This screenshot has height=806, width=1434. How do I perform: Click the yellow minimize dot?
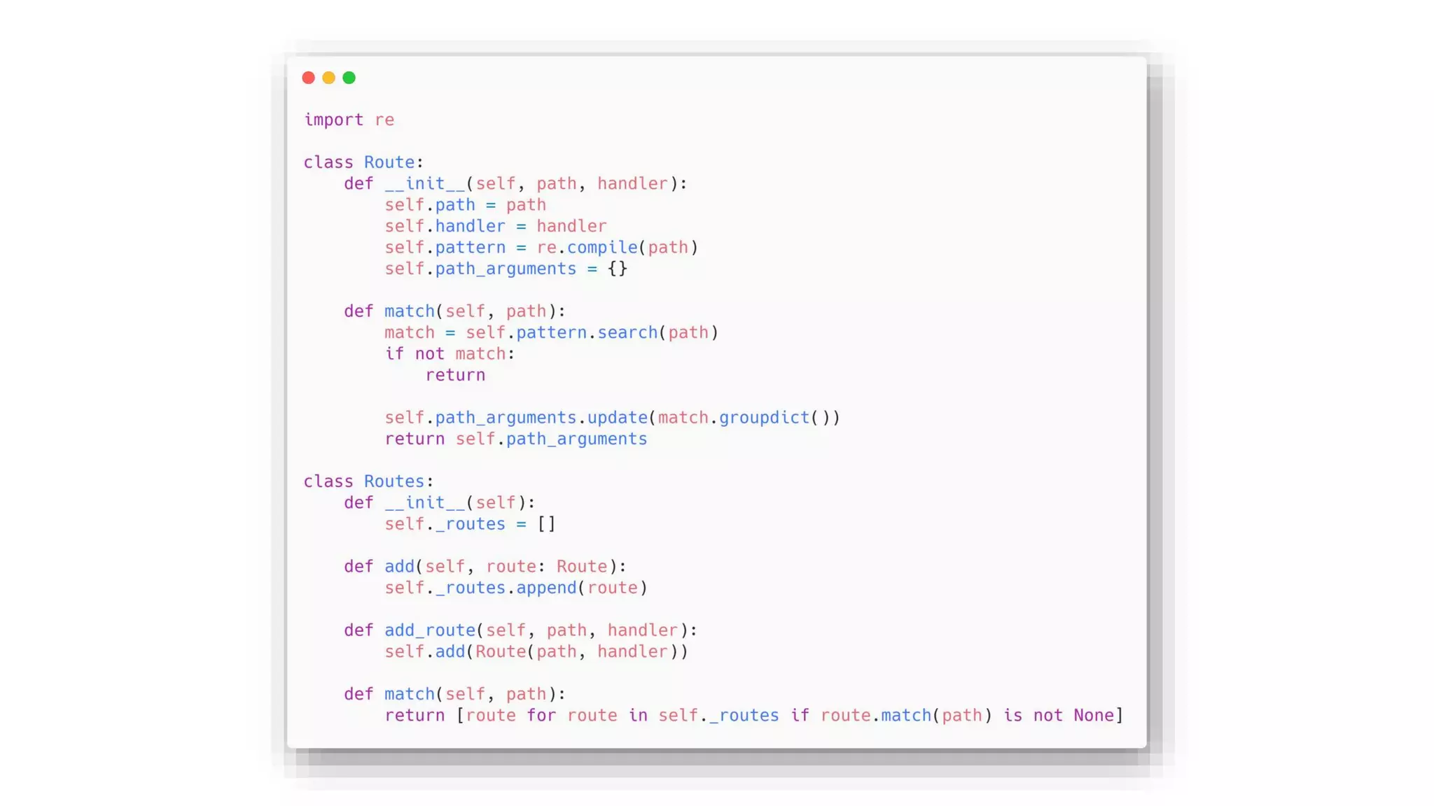[x=328, y=78]
